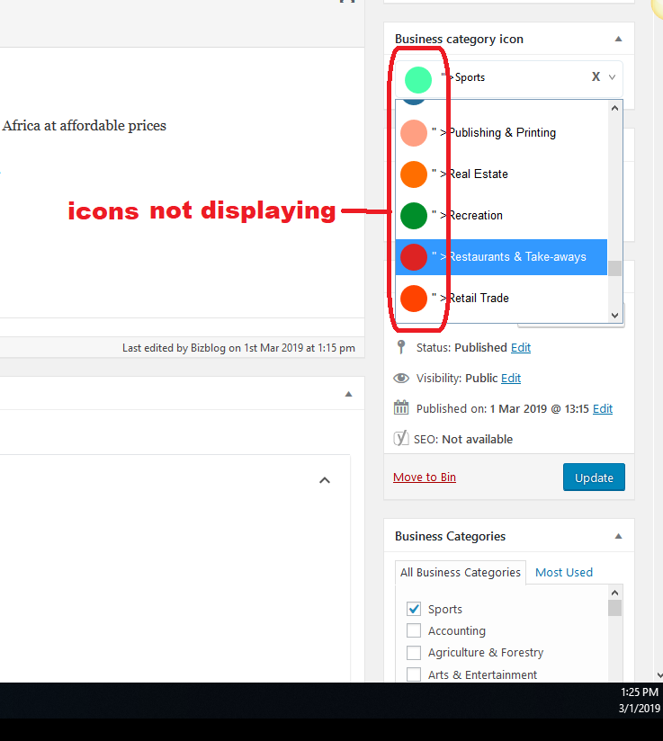
Task: Click the SEO Yoast icon
Action: (x=401, y=439)
